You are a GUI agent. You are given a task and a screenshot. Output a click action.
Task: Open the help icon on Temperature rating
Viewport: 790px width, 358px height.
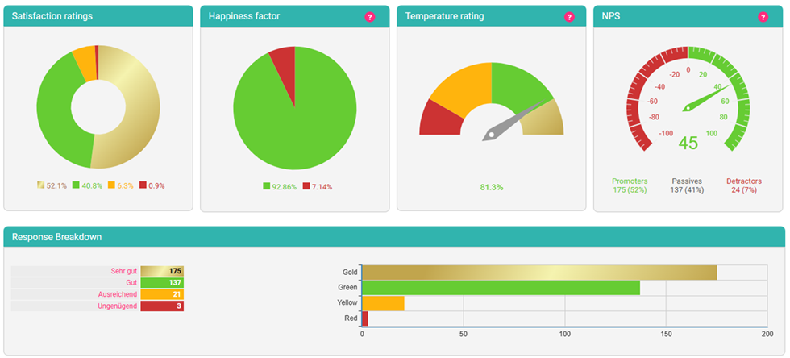569,17
